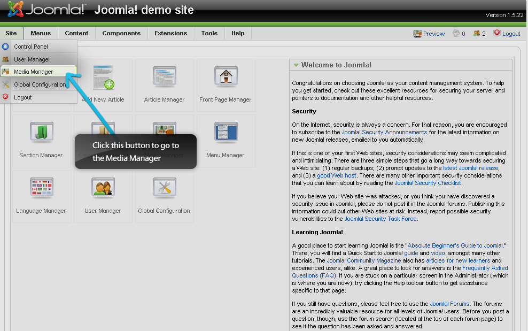Click Joomla! demo site title
Image resolution: width=528 pixels, height=331 pixels.
point(144,10)
